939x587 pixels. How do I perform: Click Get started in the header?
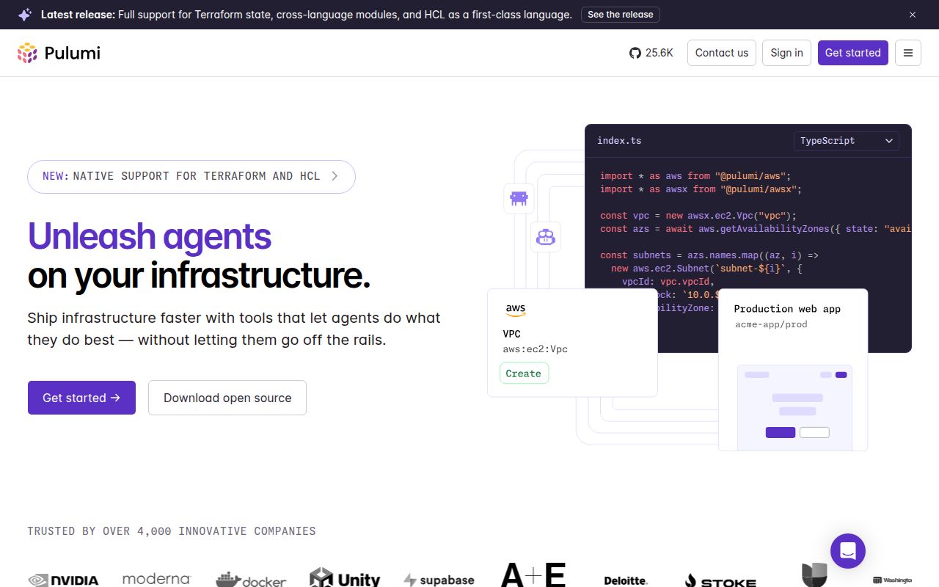853,53
